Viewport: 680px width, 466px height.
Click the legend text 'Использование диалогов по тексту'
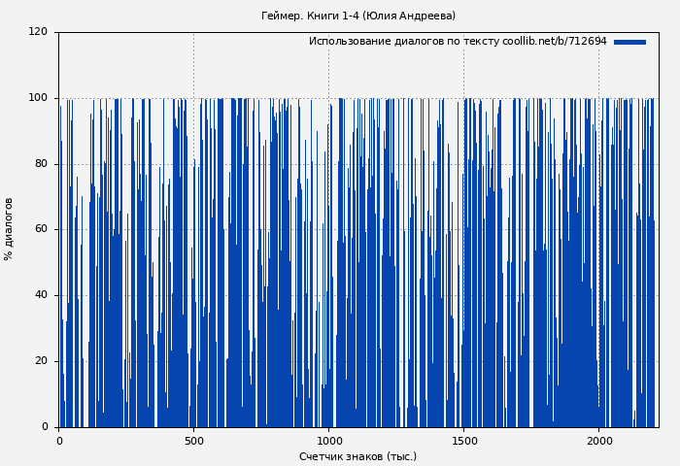(403, 42)
